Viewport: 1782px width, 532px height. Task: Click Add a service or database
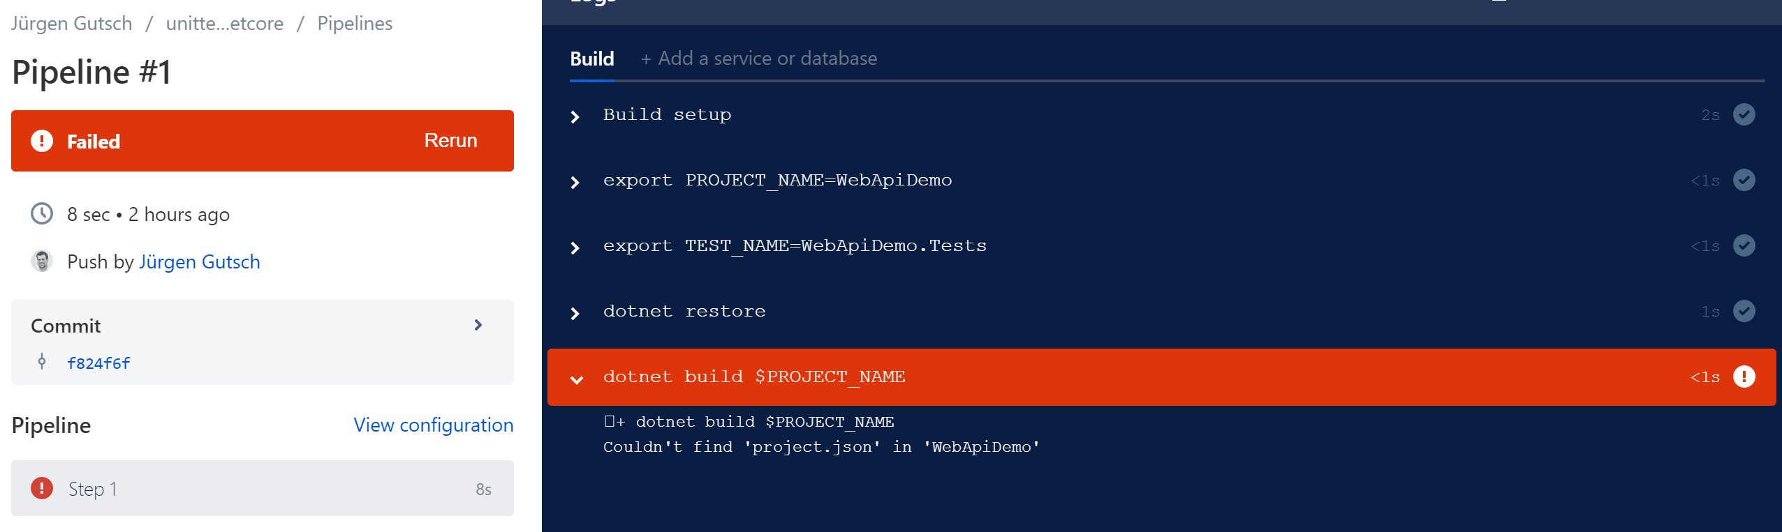[759, 59]
